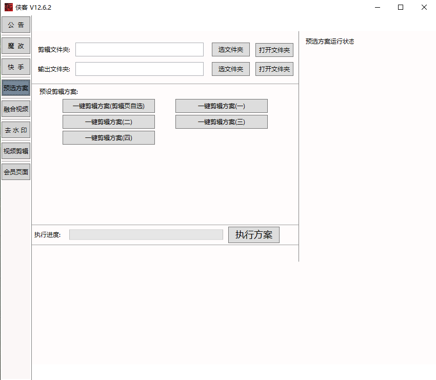Click the 侠客 application logo

[x=8, y=7]
